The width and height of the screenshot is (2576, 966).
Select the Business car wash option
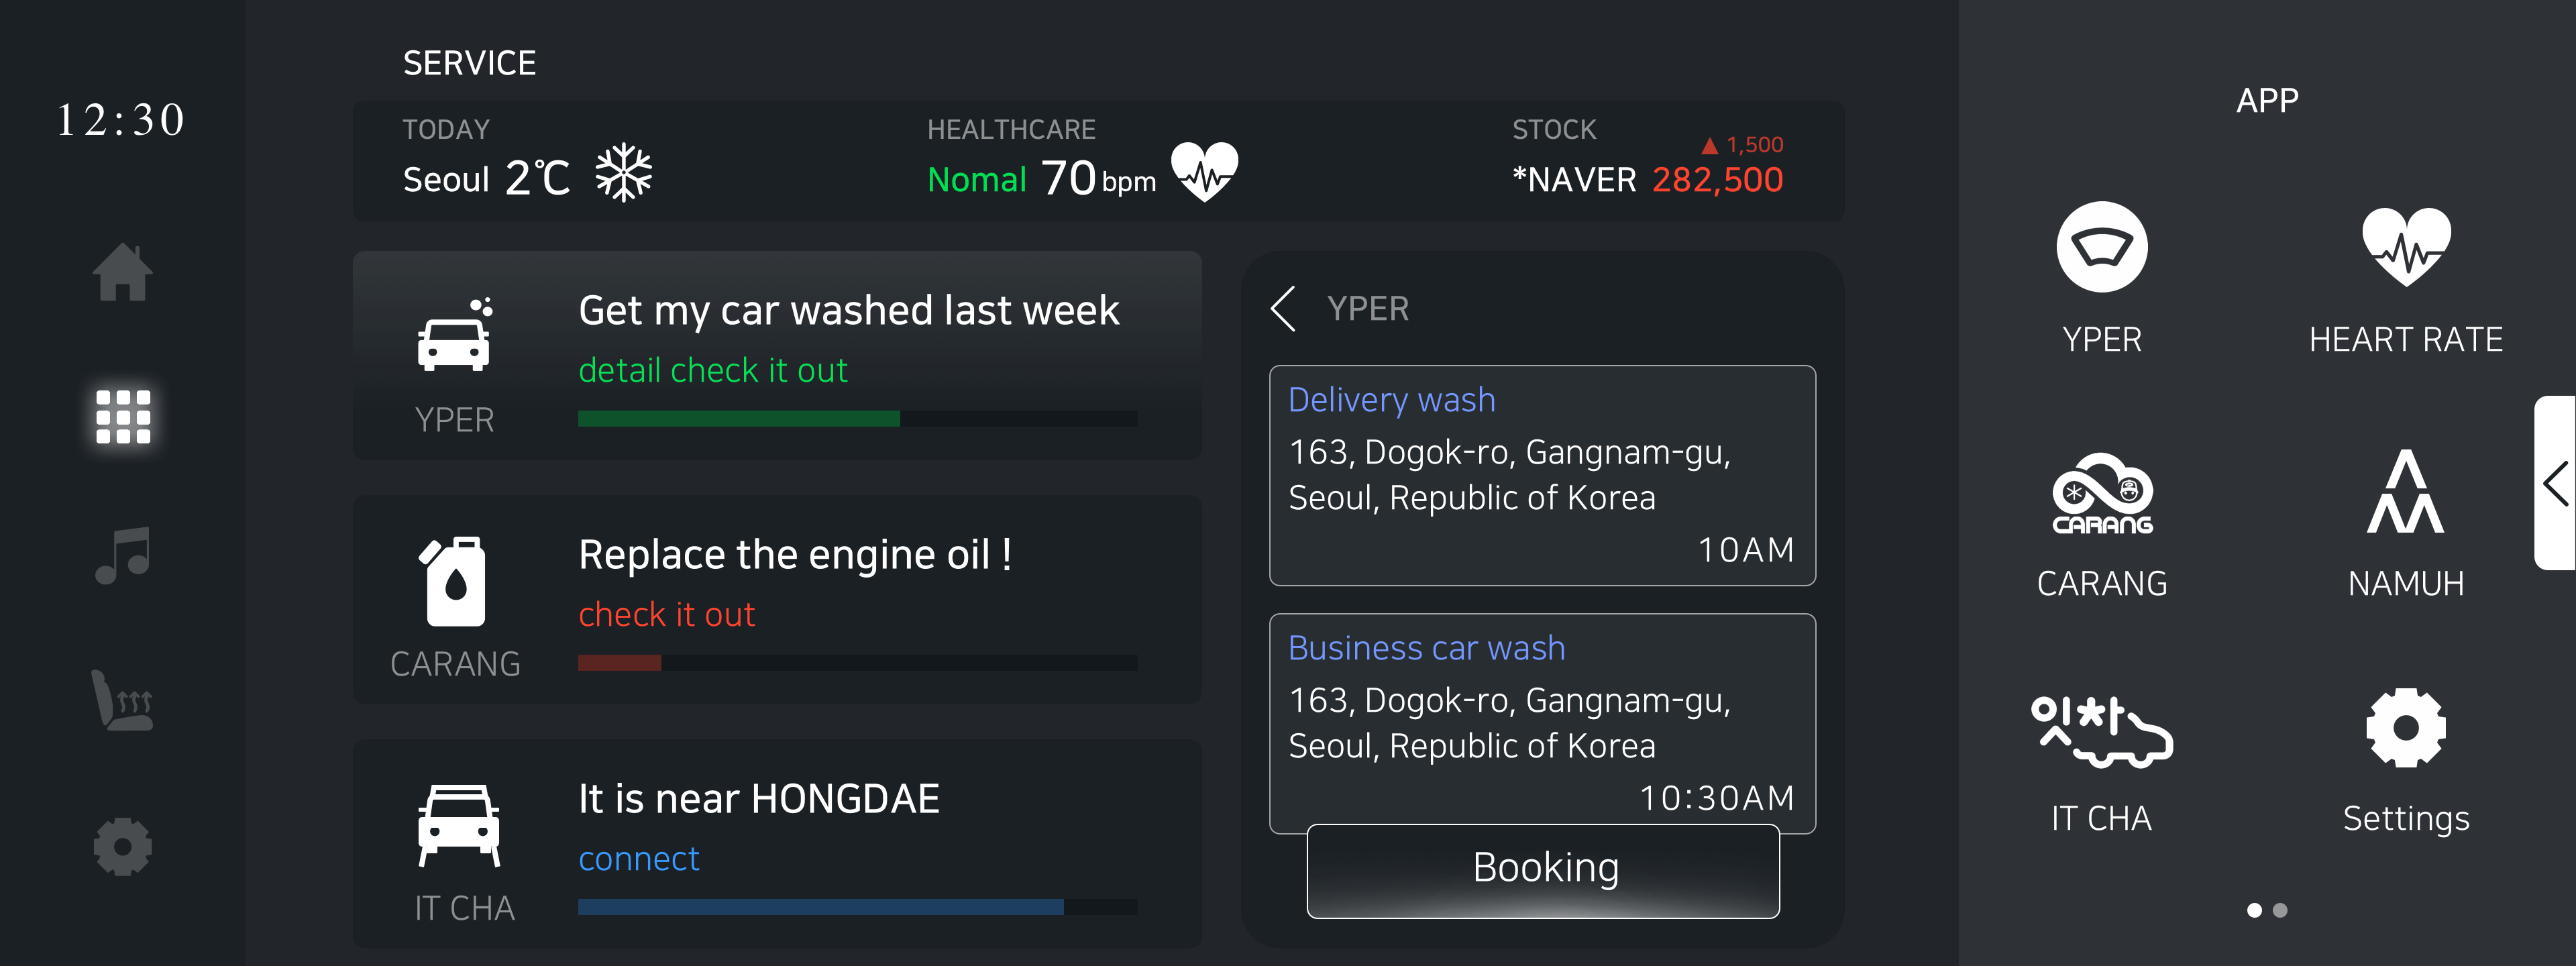(x=1542, y=723)
